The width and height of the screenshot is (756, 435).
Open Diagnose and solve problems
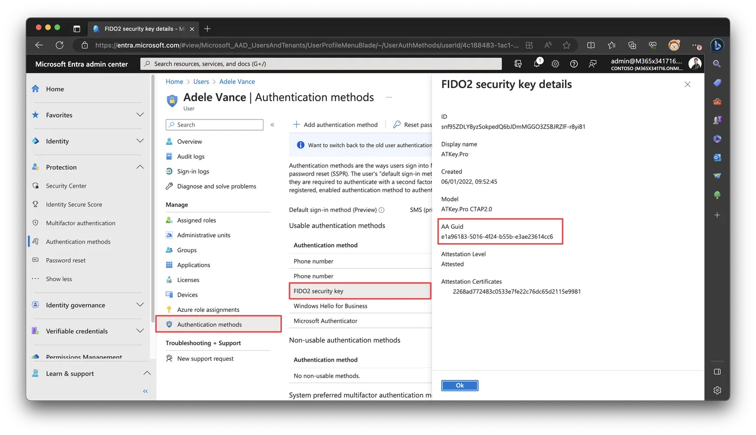pos(217,186)
